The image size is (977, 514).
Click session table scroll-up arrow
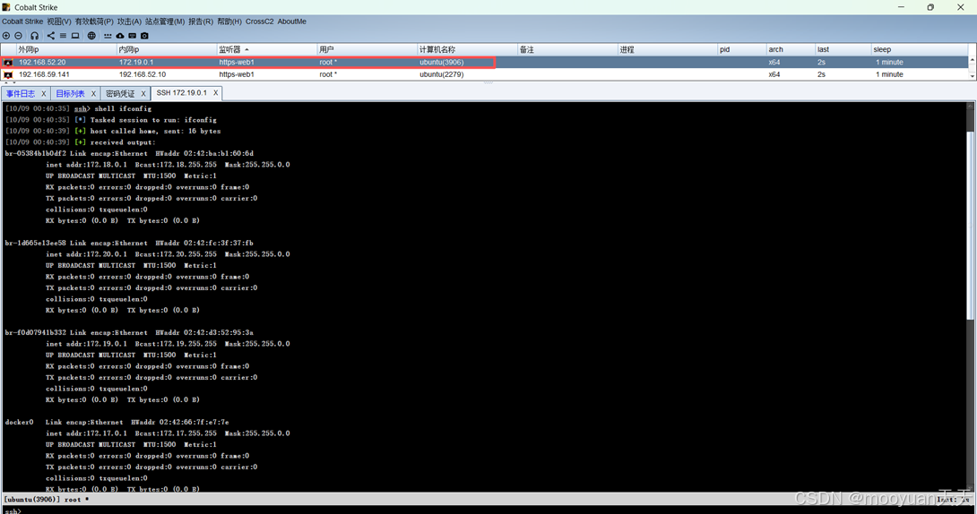(x=972, y=60)
